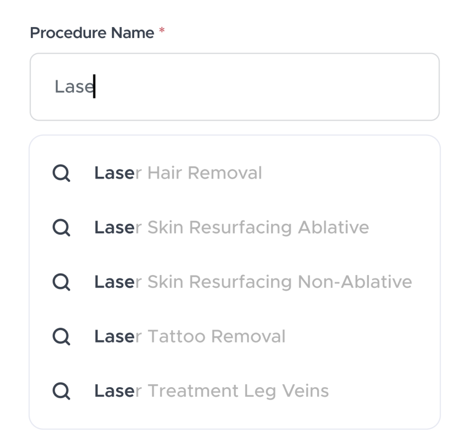
Task: Click the Procedure Name field label
Action: (x=92, y=33)
